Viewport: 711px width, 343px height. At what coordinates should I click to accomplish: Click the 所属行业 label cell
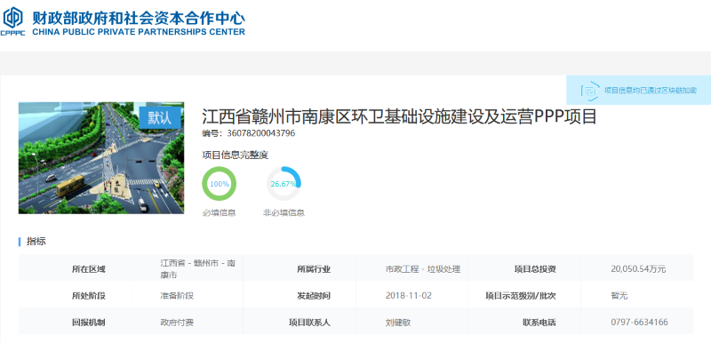314,268
